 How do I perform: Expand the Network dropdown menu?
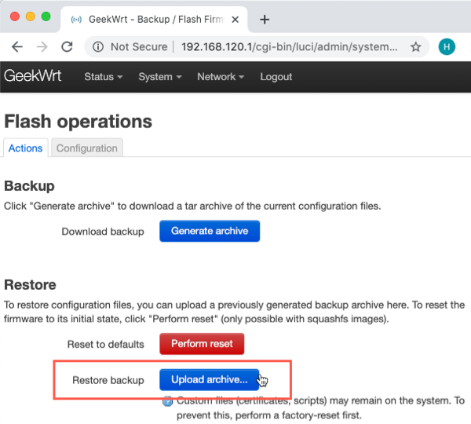tap(221, 77)
